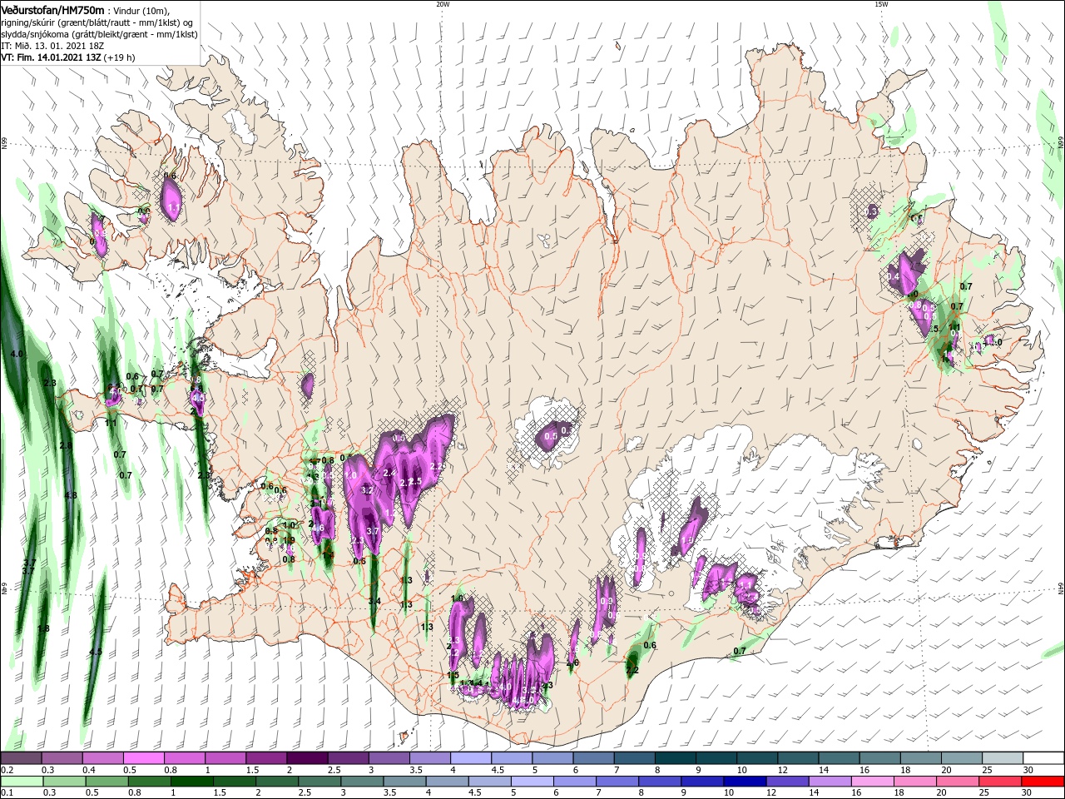1065x799 pixels.
Task: Click the 4.8 precipitation value in the western rain band
Action: coord(71,496)
